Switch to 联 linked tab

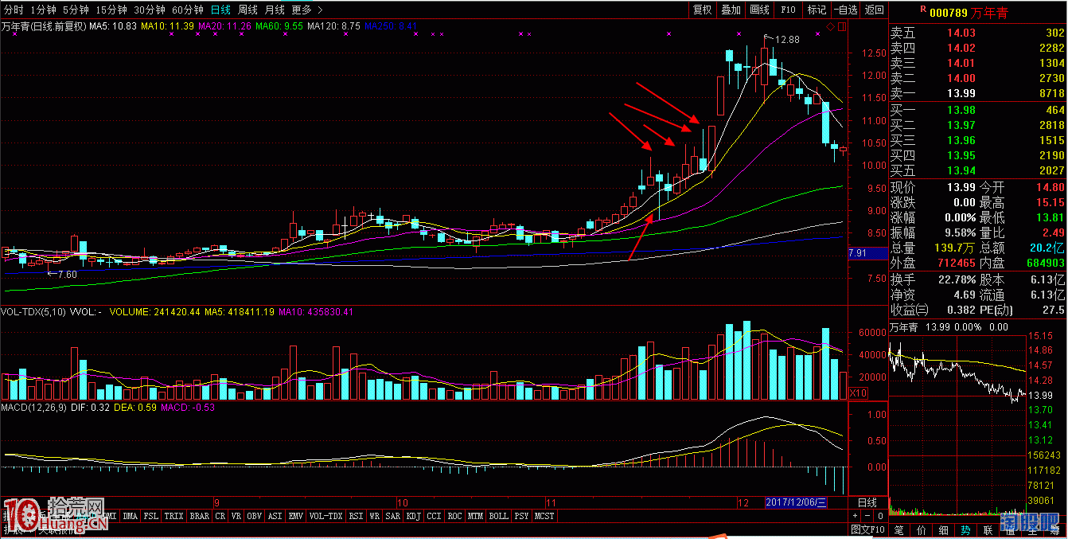tap(988, 529)
